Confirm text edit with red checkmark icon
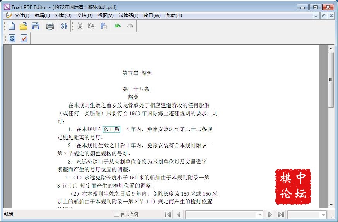This screenshot has height=222, width=338. [24, 39]
